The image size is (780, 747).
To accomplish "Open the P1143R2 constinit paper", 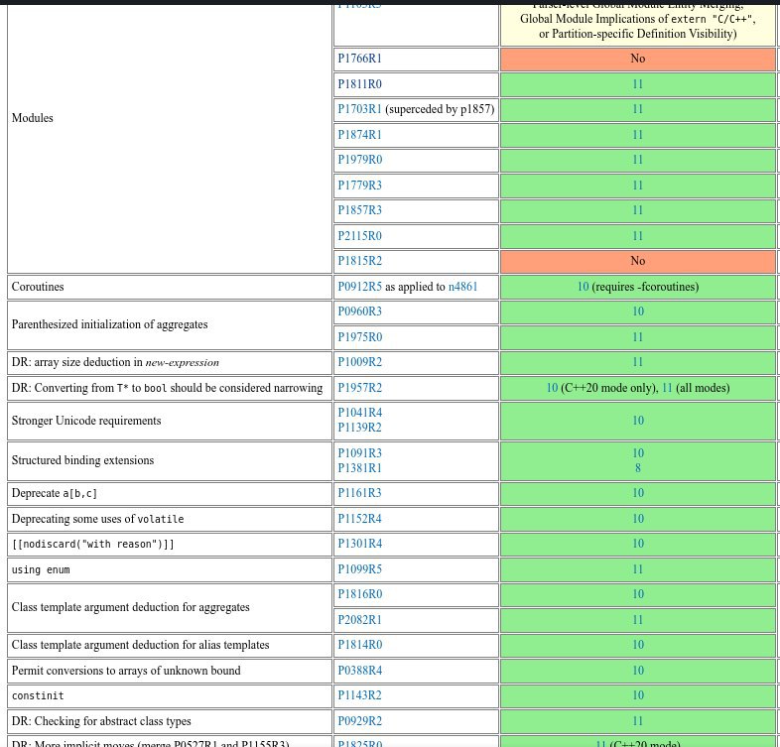I will click(359, 695).
